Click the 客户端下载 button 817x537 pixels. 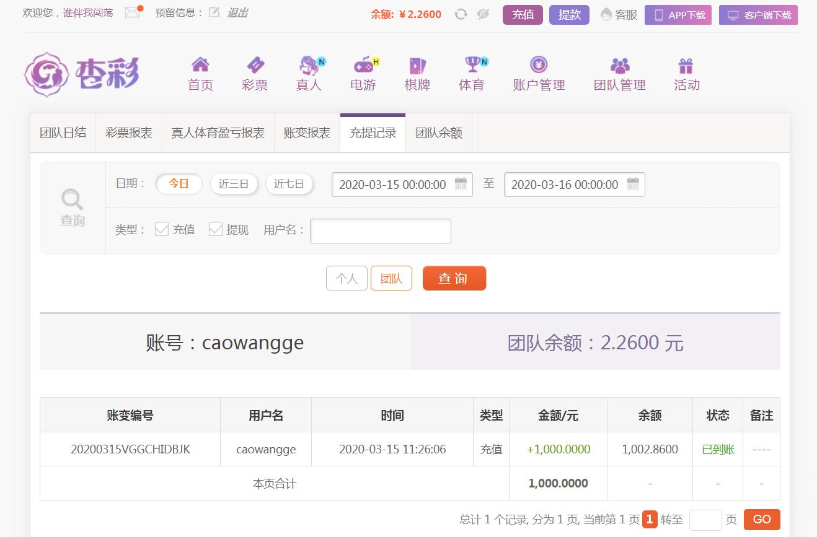(x=758, y=15)
